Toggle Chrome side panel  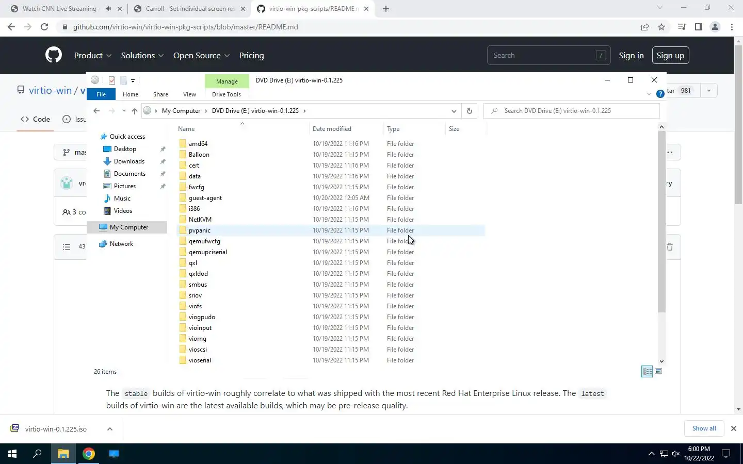coord(698,27)
